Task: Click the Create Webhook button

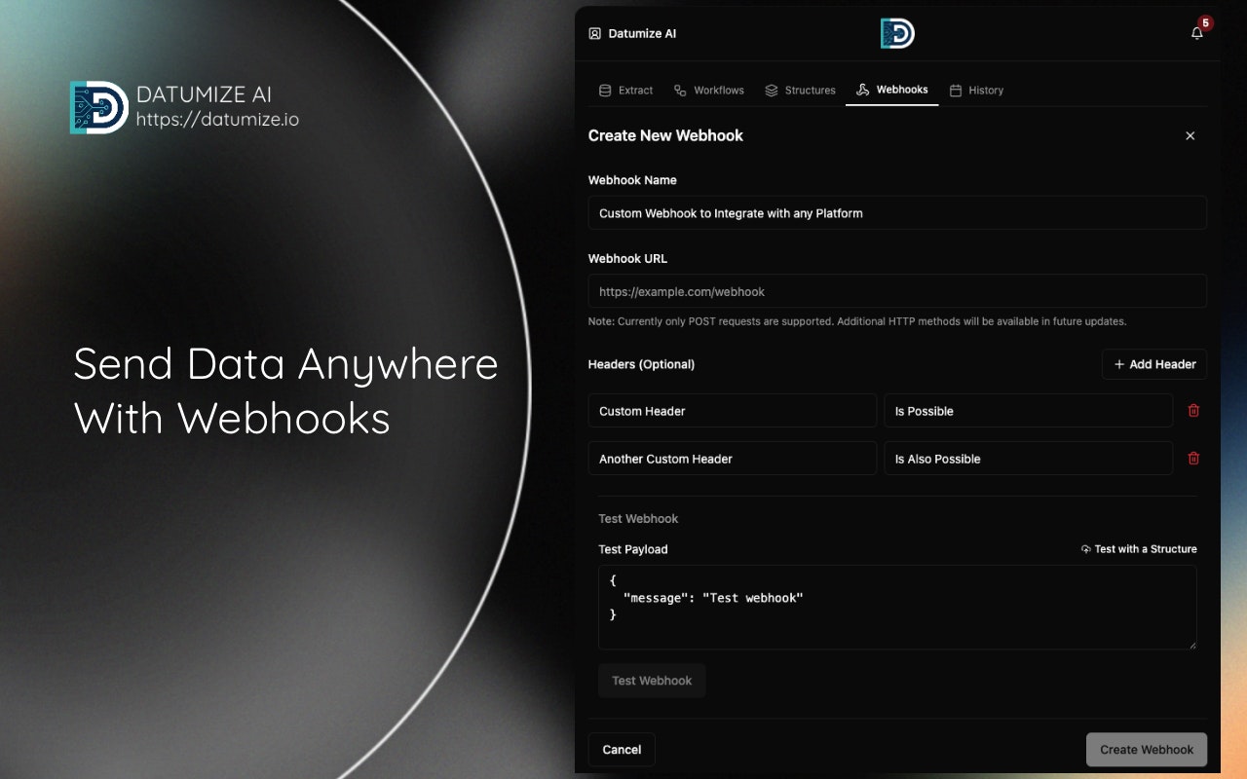Action: 1147,750
